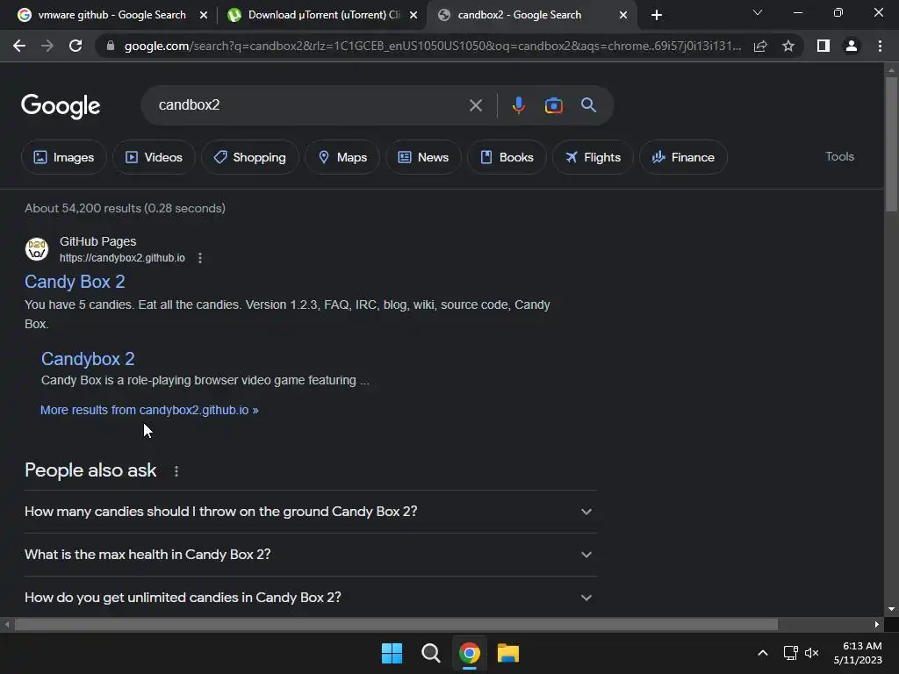Click the browser address bar URL
Screen dimensions: 899x674
pos(432,46)
